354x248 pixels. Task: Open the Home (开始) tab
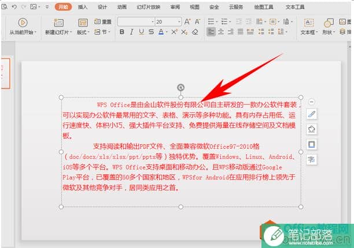click(63, 7)
